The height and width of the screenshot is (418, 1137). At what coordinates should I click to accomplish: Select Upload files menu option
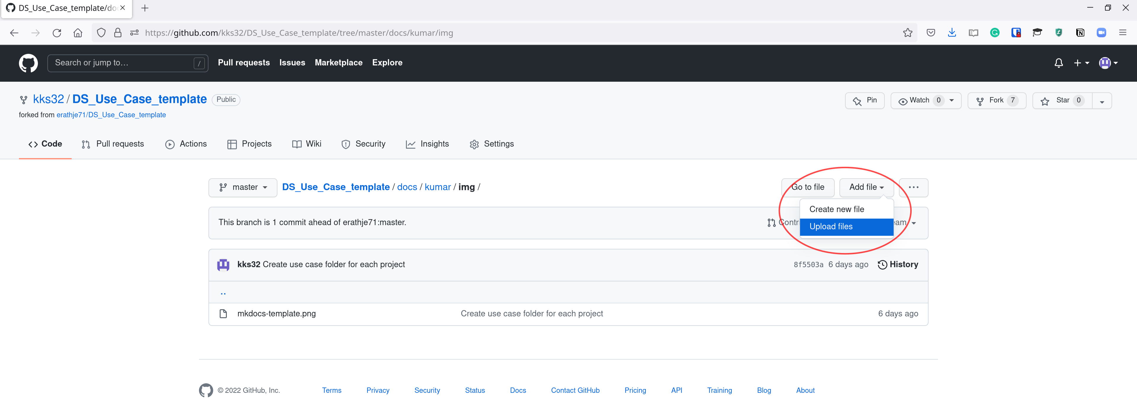tap(831, 226)
